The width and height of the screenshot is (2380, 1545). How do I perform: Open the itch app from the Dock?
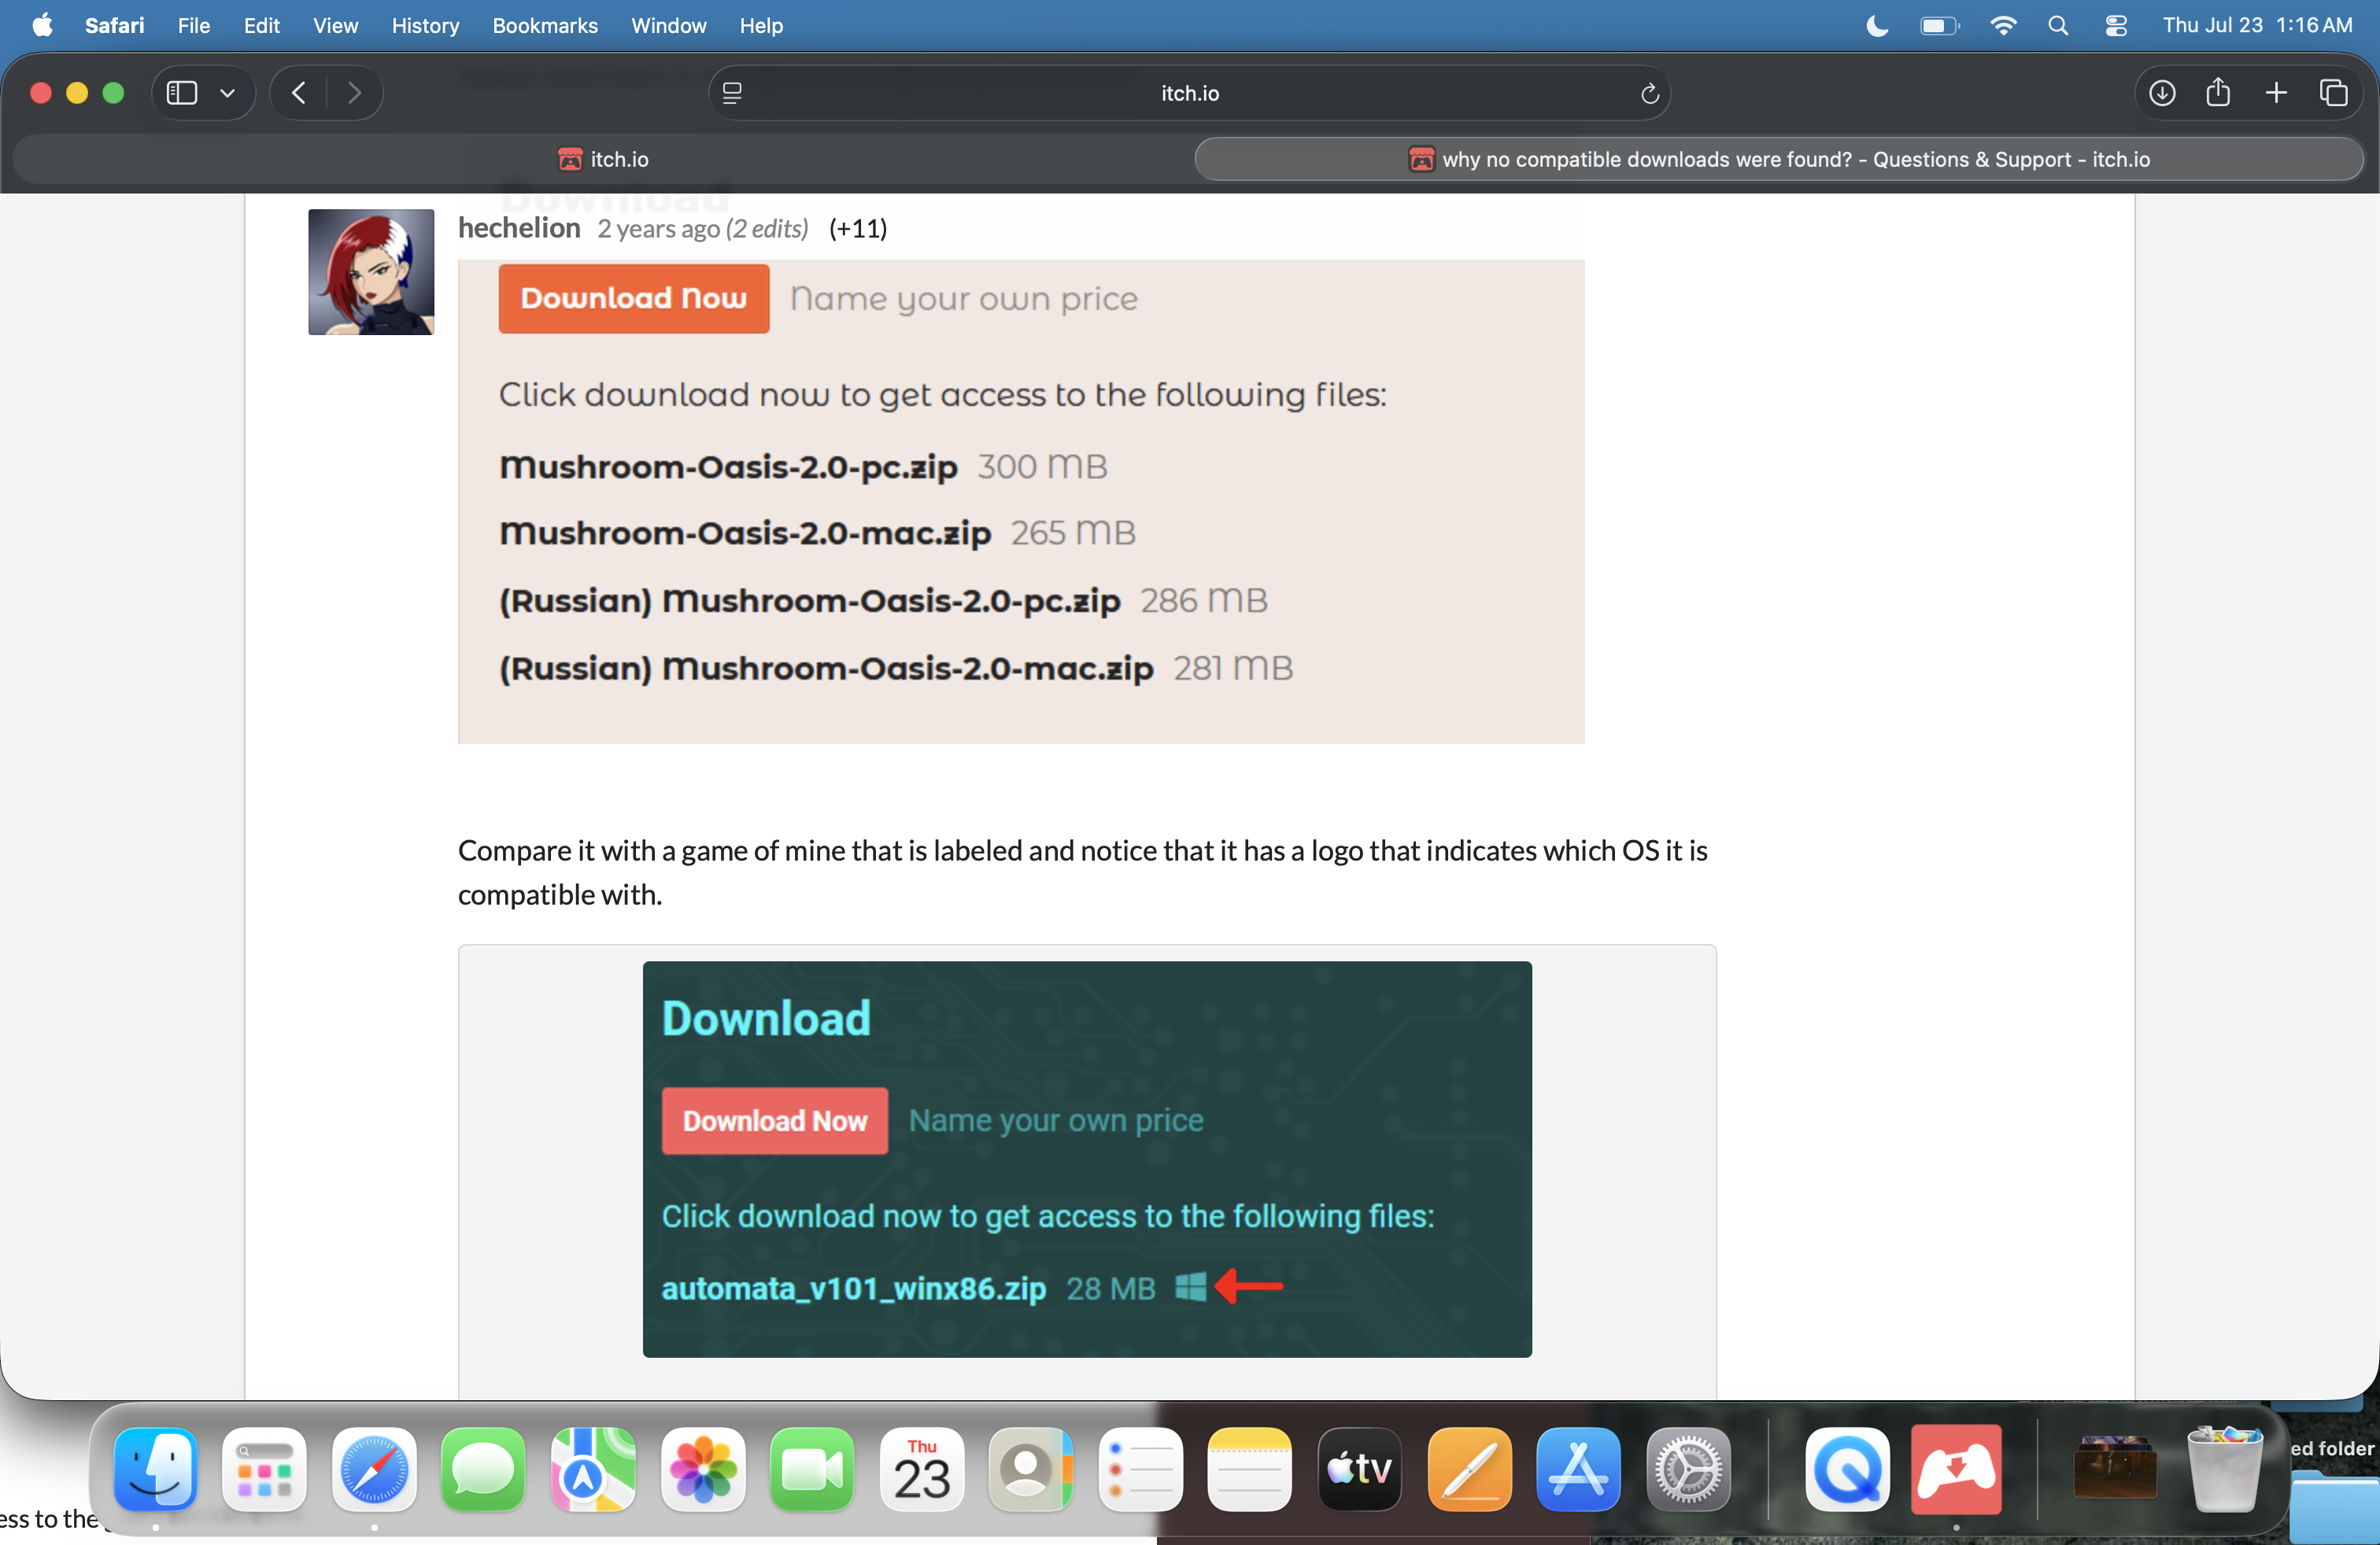pos(1956,1468)
